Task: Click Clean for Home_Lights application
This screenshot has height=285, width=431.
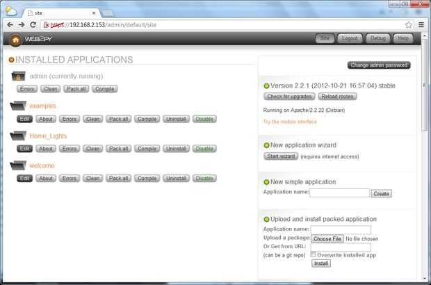Action: click(x=93, y=149)
